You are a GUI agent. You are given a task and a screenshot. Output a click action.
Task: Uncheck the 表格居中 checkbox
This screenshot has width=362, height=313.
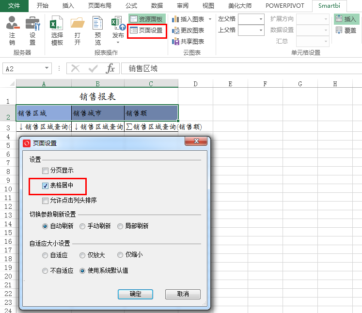pyautogui.click(x=45, y=186)
